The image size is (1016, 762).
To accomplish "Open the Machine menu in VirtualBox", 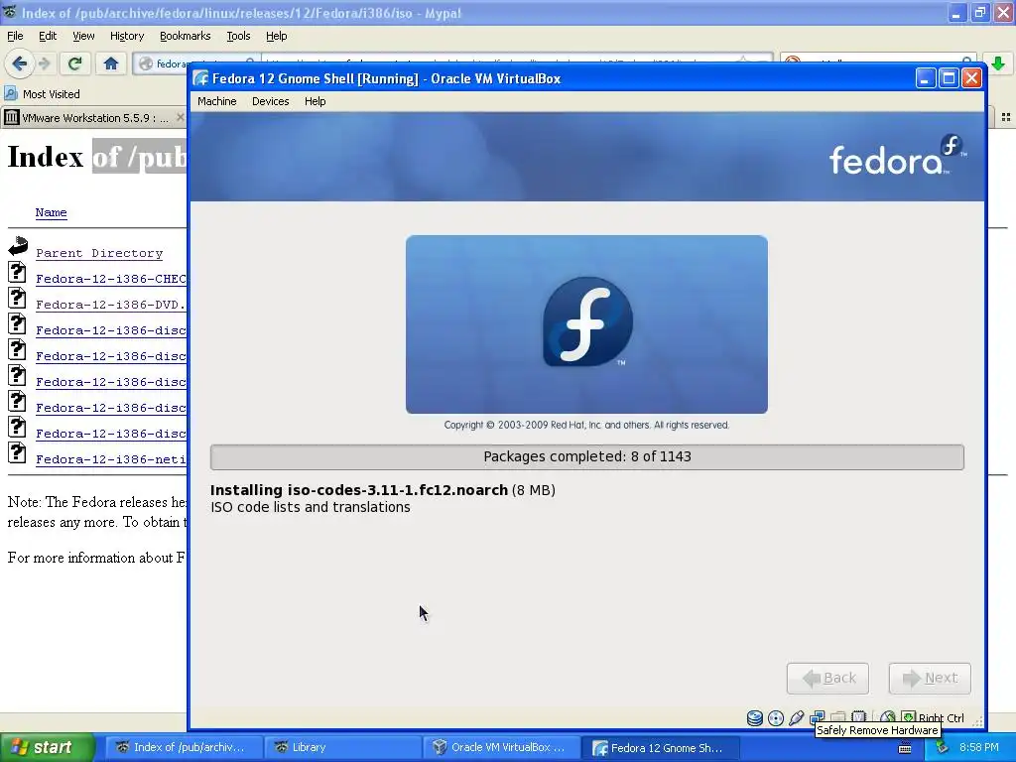I will 217,101.
